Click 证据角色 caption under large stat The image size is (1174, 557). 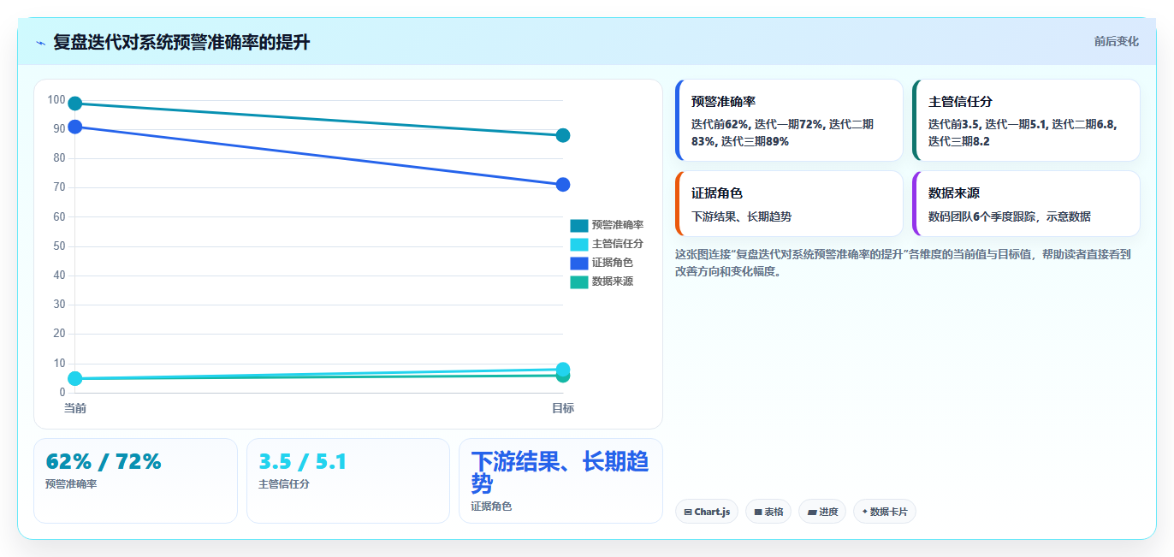pyautogui.click(x=491, y=507)
